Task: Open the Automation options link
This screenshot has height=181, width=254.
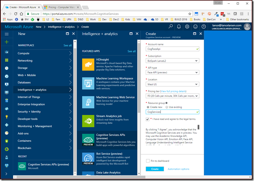Action: pyautogui.click(x=178, y=169)
